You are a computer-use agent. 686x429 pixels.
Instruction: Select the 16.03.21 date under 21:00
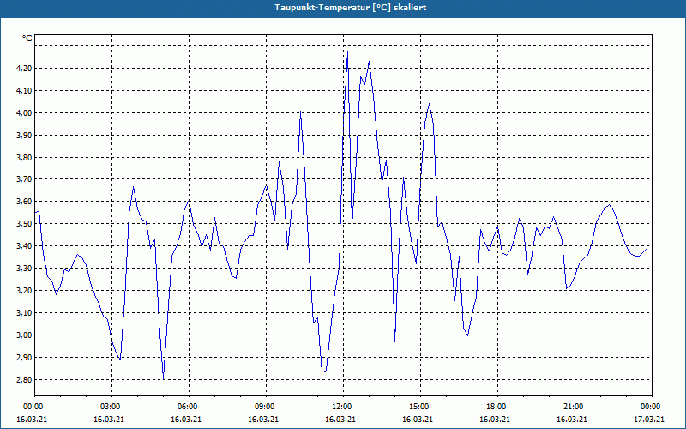tap(572, 419)
